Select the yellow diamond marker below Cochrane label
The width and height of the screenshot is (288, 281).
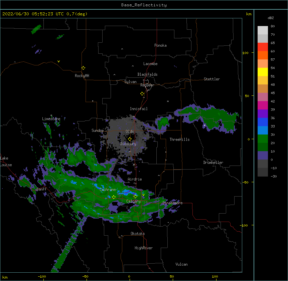(x=114, y=197)
